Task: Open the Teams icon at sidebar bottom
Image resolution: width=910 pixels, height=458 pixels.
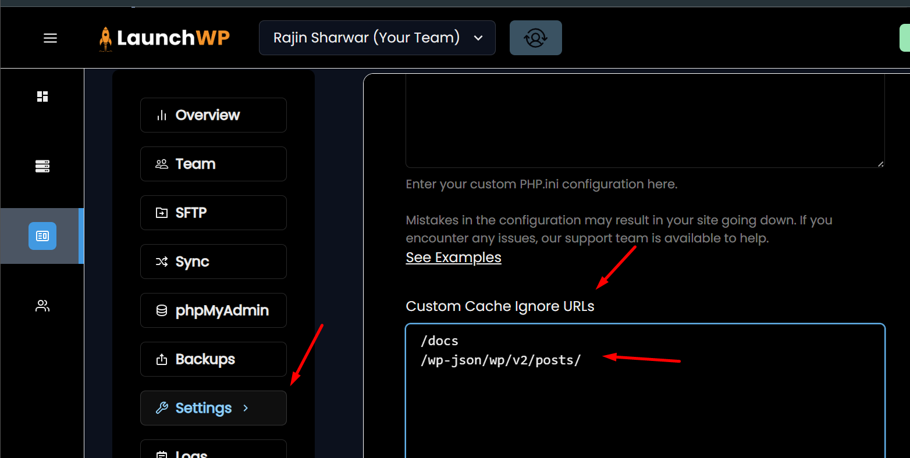Action: coord(42,305)
